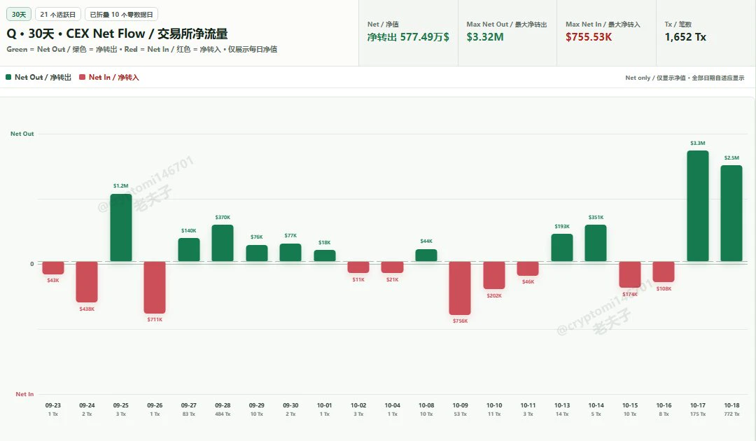Click the $3.3M bar value label
The height and width of the screenshot is (441, 756).
pyautogui.click(x=698, y=143)
